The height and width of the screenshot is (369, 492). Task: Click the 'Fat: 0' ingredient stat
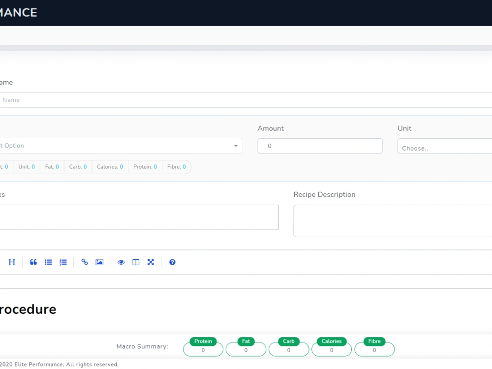52,167
